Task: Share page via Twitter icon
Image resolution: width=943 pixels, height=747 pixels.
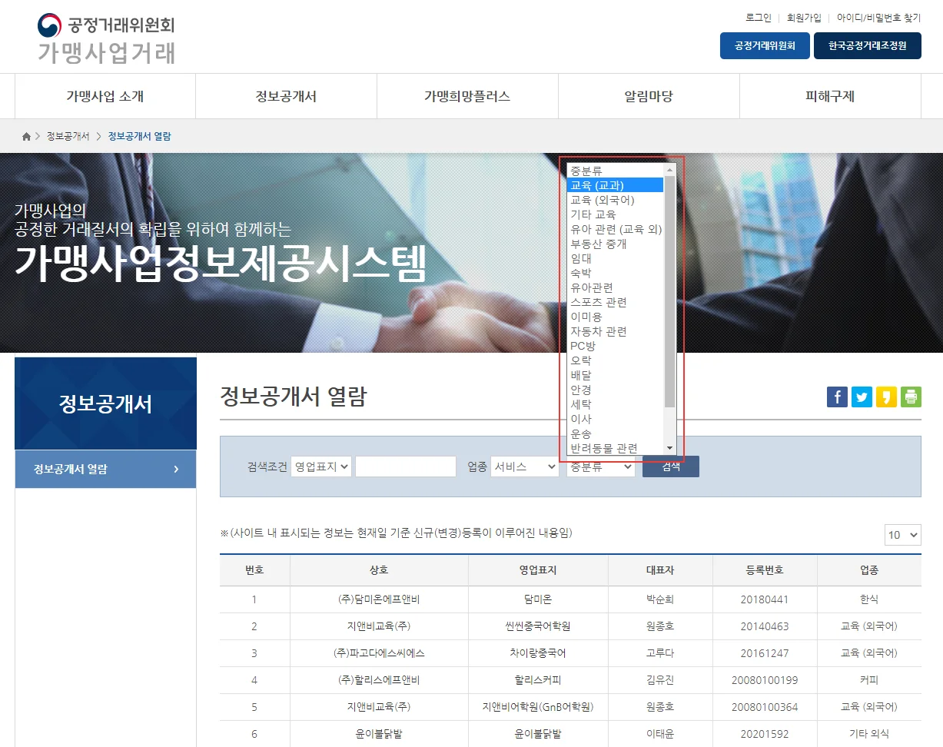Action: coord(862,397)
